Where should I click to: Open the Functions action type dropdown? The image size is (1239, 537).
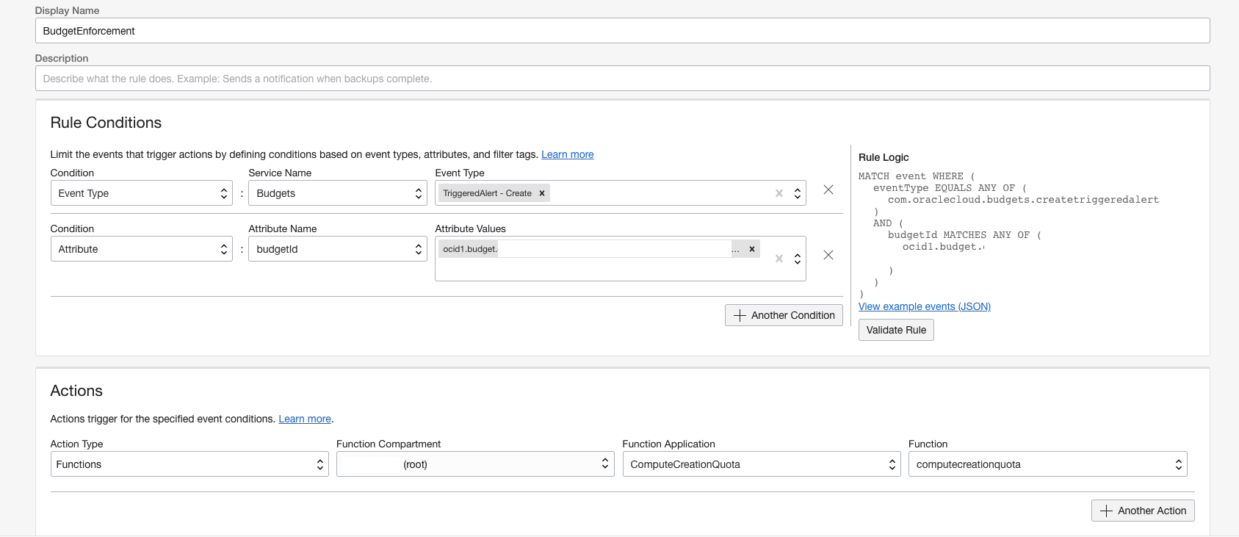[189, 464]
